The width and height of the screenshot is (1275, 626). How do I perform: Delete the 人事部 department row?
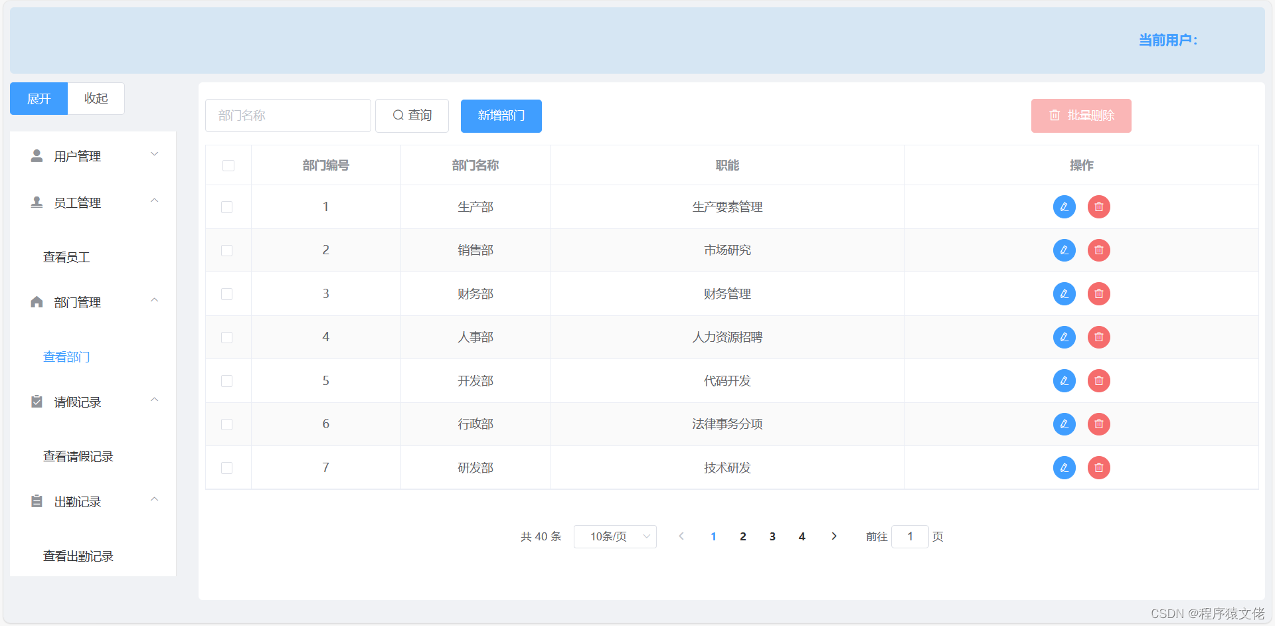click(x=1099, y=337)
